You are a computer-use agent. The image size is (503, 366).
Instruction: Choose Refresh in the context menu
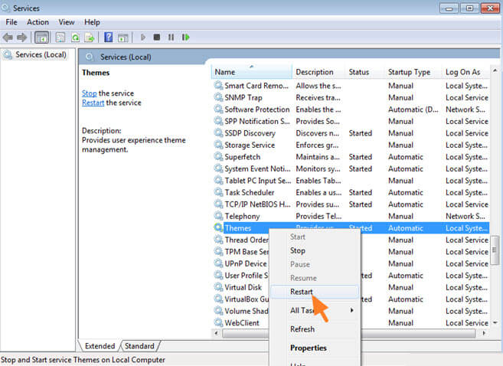315,329
